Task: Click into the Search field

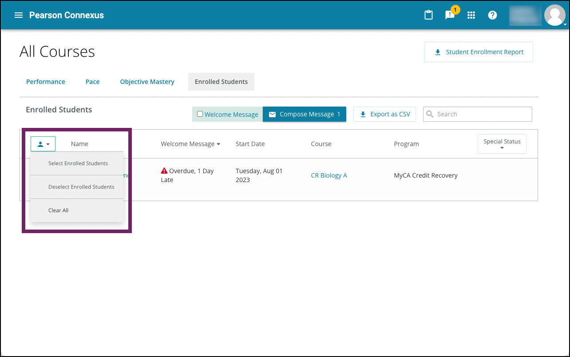Action: pyautogui.click(x=478, y=114)
